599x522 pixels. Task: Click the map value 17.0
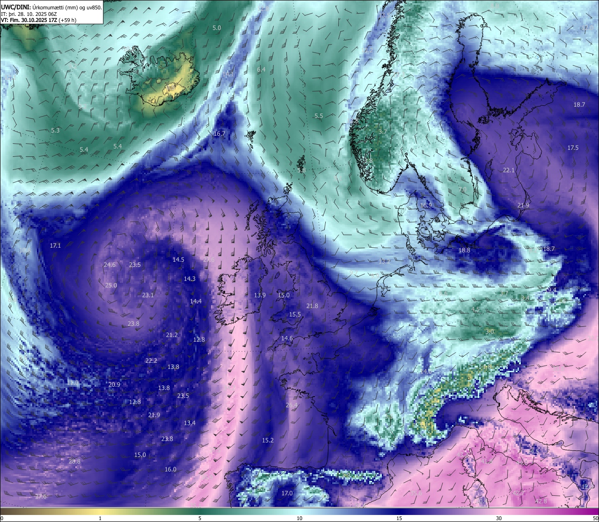coord(287,493)
